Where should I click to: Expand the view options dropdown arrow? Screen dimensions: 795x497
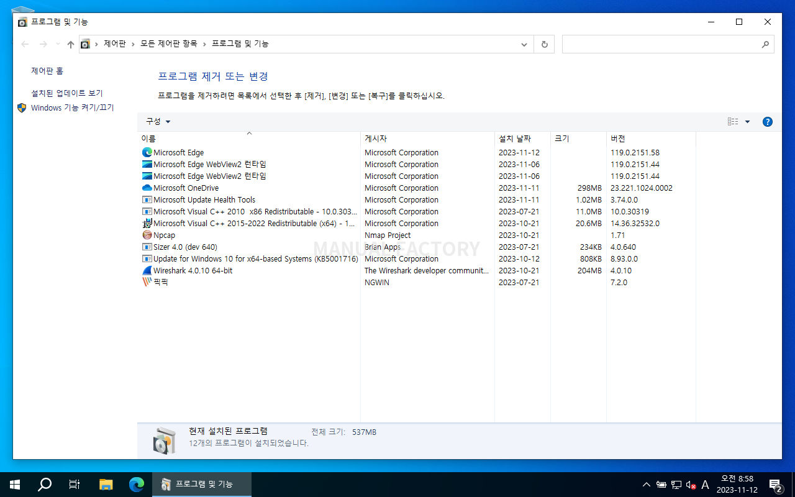[x=747, y=122]
